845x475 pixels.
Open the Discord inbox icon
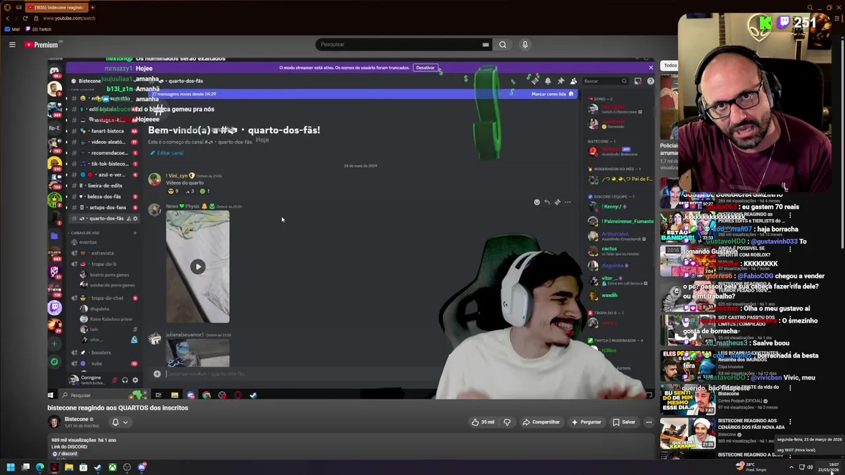click(x=638, y=81)
